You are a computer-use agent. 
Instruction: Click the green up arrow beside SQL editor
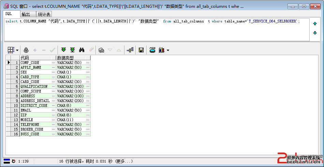(315, 24)
